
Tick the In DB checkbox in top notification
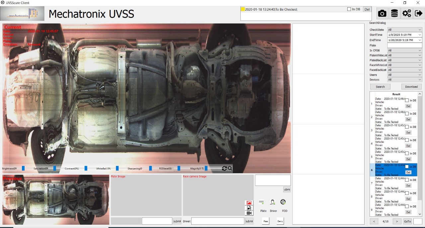(349, 9)
